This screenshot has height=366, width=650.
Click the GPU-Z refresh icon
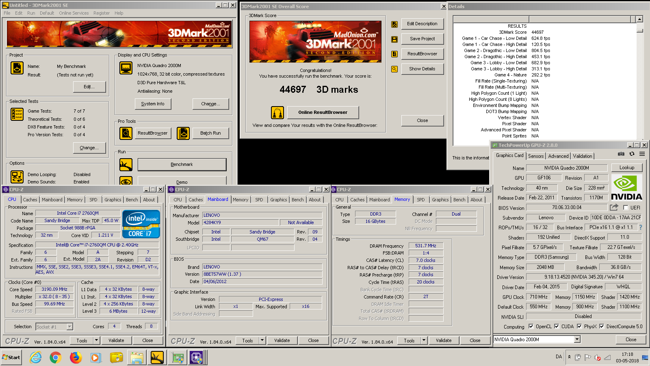pyautogui.click(x=632, y=154)
